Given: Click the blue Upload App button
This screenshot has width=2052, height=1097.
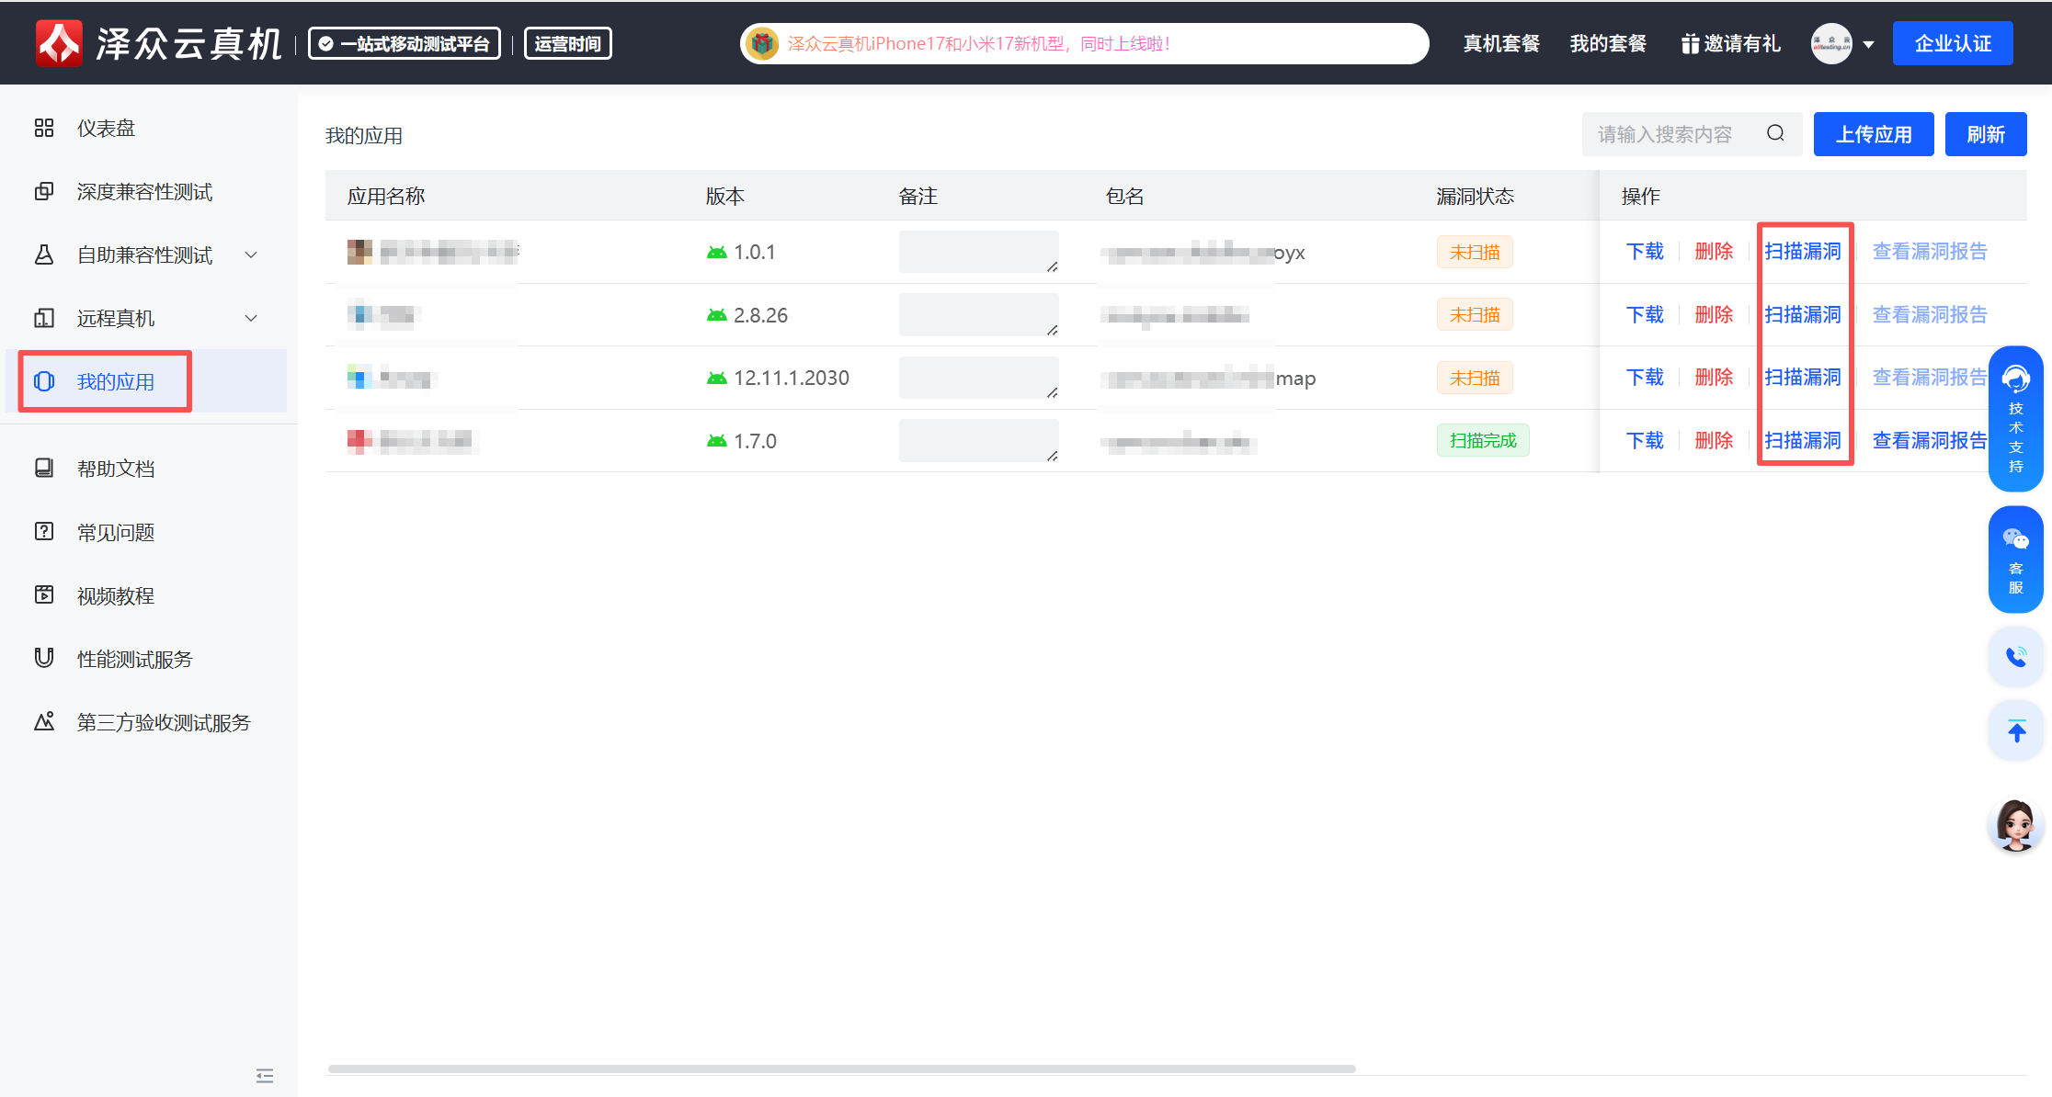Looking at the screenshot, I should 1873,134.
